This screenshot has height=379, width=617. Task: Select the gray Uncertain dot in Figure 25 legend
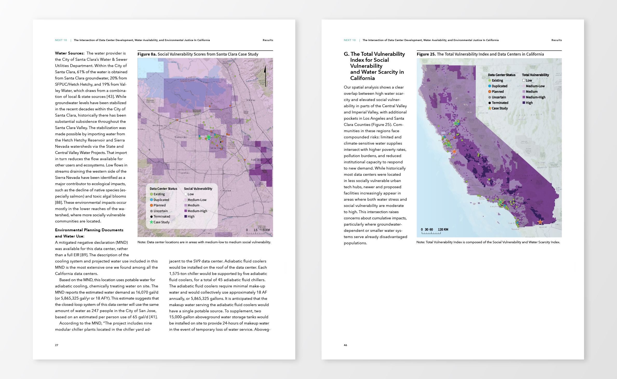[x=490, y=97]
